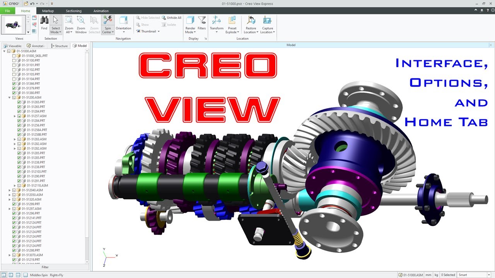The height and width of the screenshot is (278, 495).
Task: Click the middle small view icon beside Views gallery
Action: [34, 24]
